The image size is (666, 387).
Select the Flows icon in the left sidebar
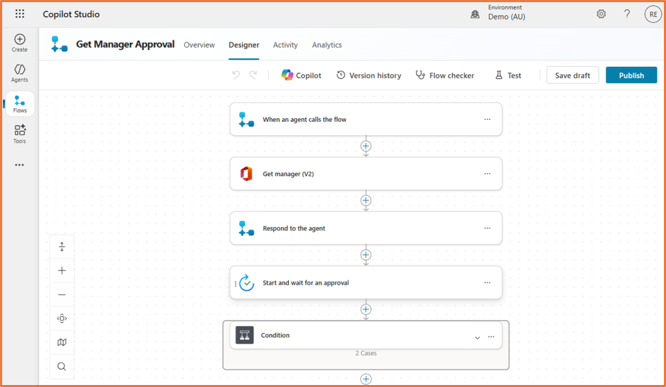coord(19,103)
